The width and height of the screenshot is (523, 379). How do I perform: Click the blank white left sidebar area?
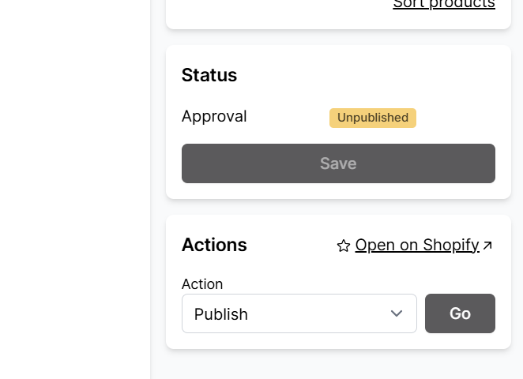[x=75, y=189]
